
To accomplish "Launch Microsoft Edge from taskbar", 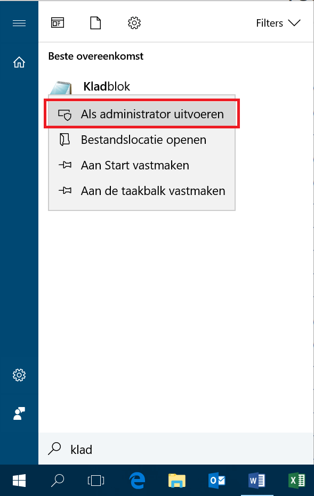I will 138,481.
